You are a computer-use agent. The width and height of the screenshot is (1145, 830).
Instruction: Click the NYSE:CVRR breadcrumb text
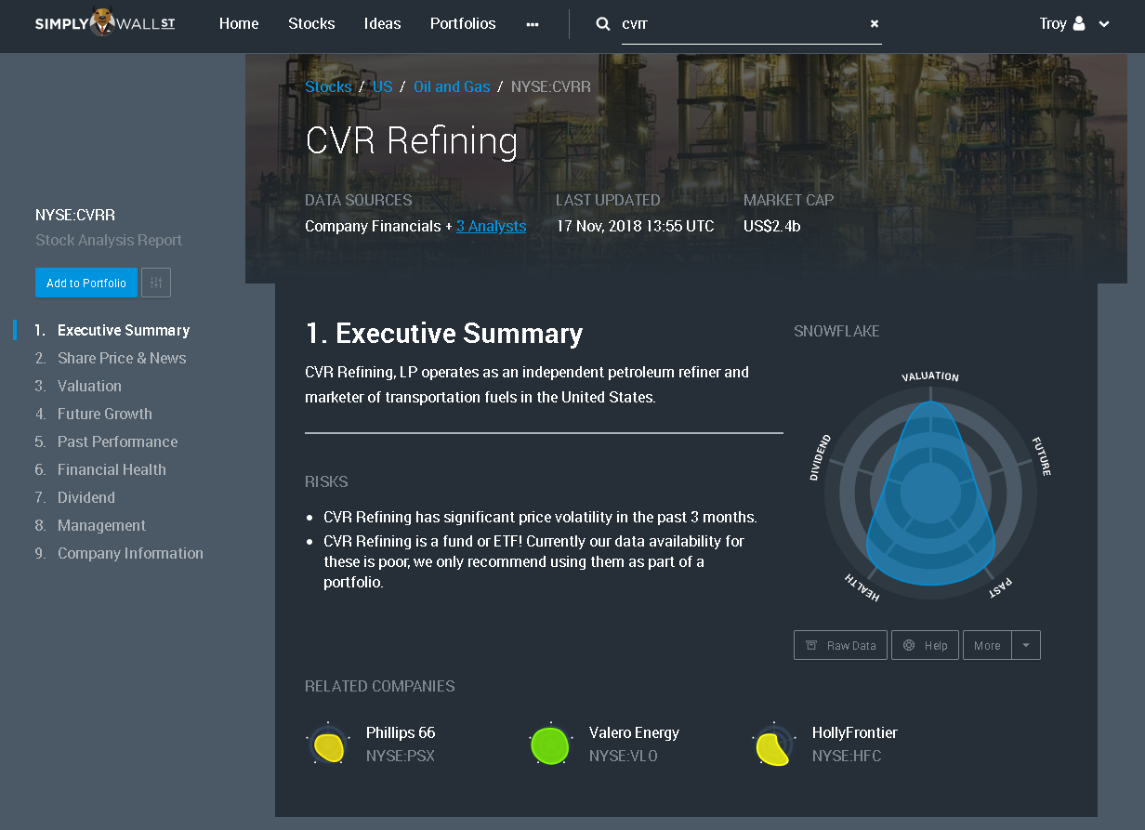pos(551,86)
